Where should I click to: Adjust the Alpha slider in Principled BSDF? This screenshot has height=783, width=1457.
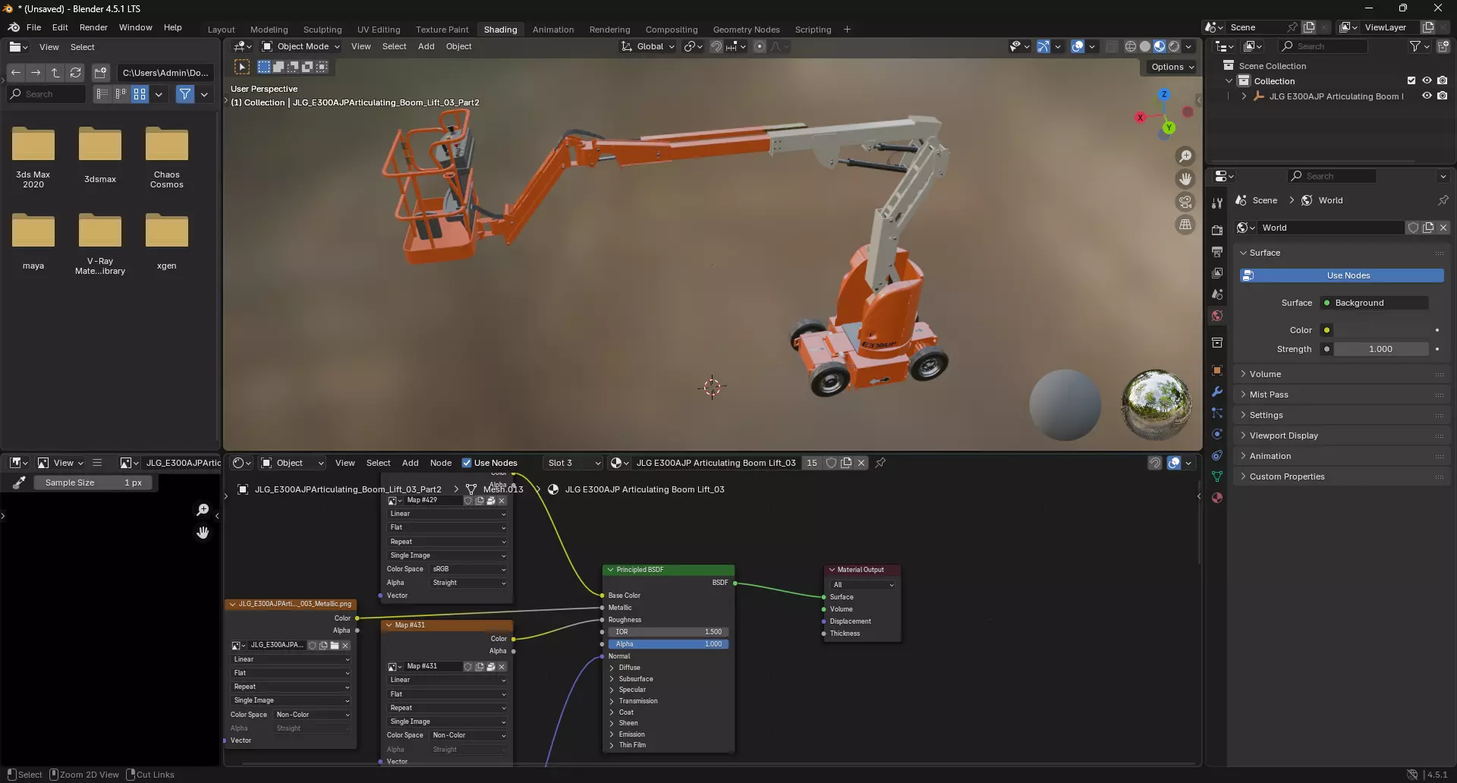pyautogui.click(x=668, y=644)
